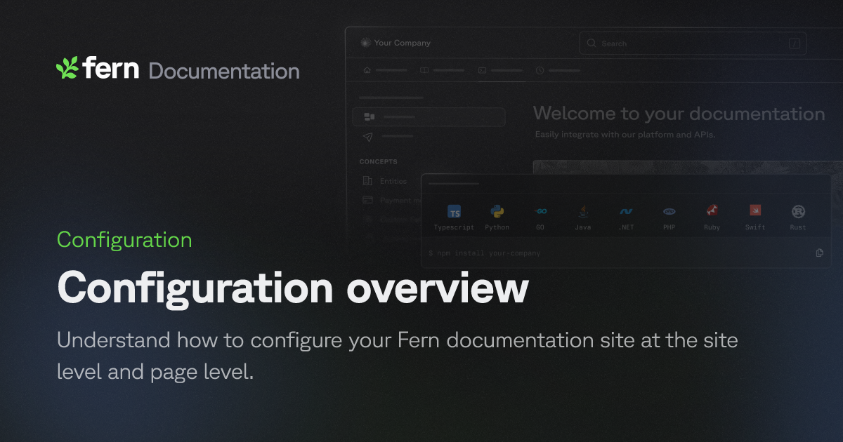Click the slash shortcut key badge in Search

(x=795, y=43)
